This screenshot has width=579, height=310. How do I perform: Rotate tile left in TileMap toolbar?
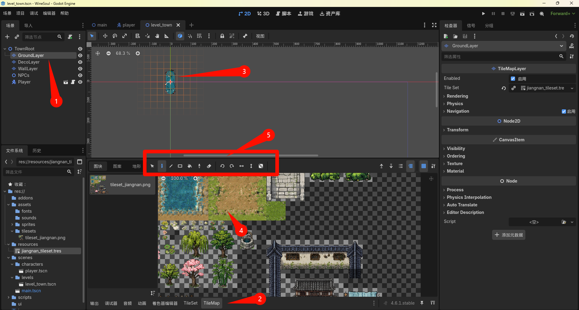222,166
